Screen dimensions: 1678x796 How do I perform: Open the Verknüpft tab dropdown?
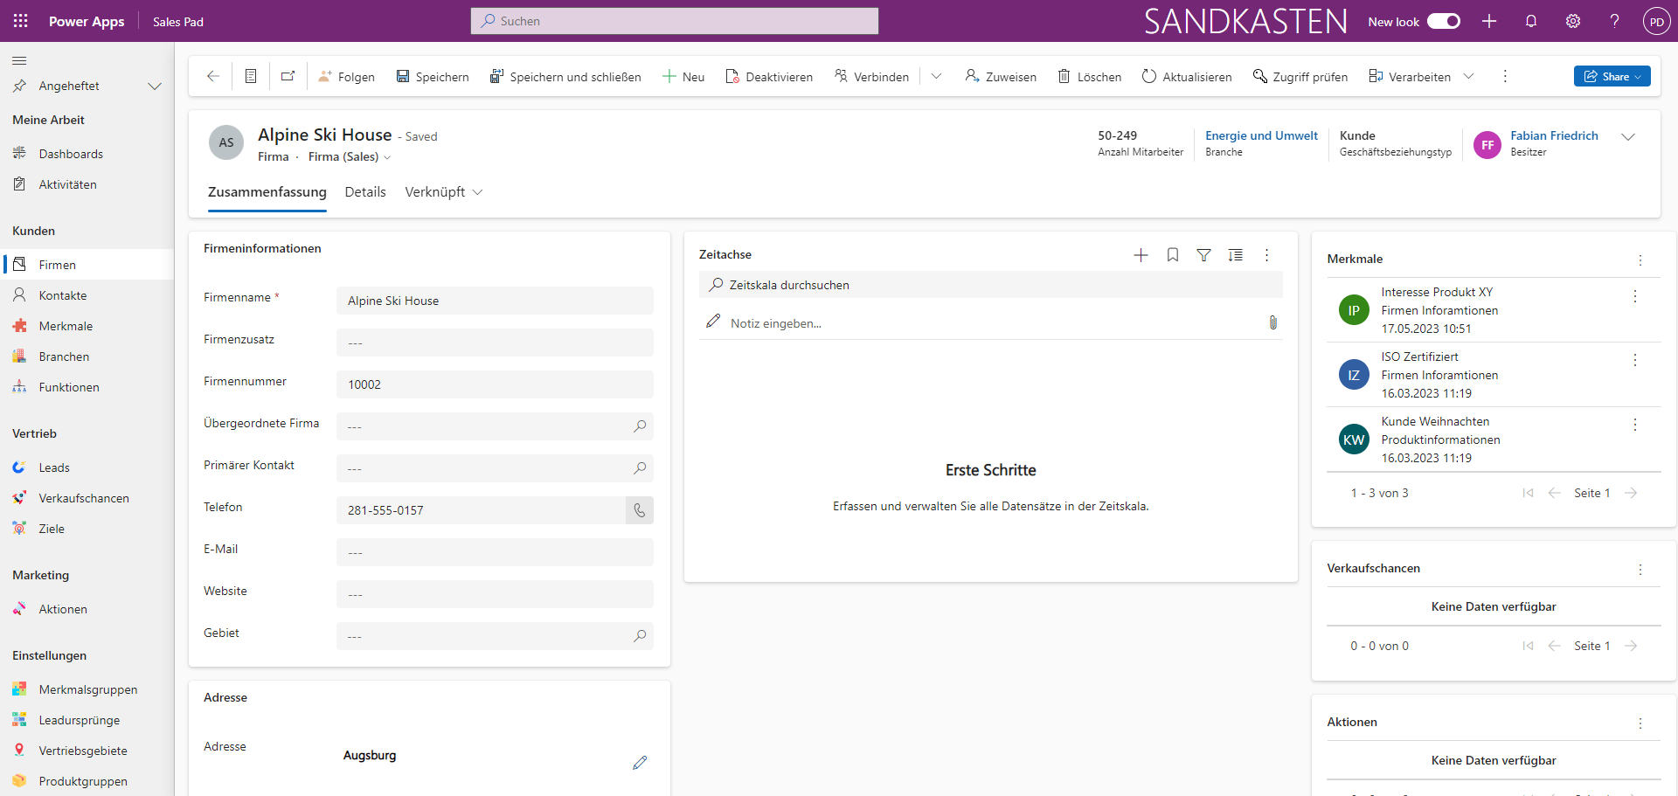(443, 192)
